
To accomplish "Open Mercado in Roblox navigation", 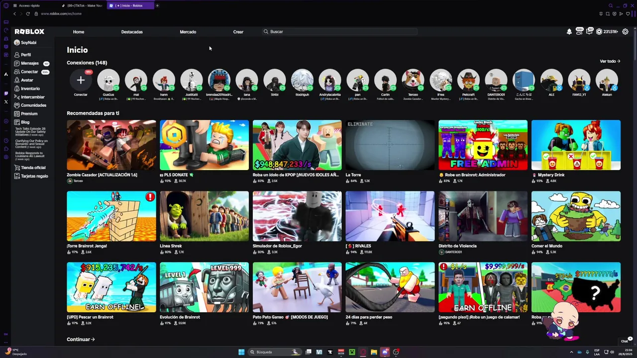I will [188, 32].
